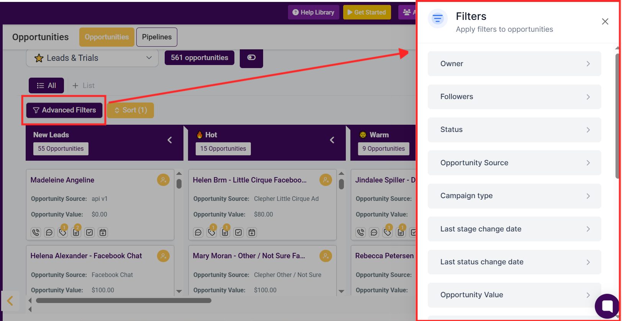Expand the Status filter
Screen dimensions: 622x321
coord(514,130)
